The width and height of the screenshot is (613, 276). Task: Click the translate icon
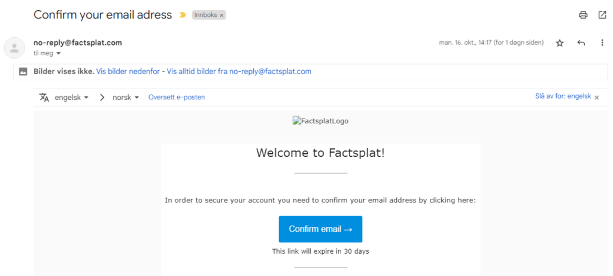coord(44,97)
